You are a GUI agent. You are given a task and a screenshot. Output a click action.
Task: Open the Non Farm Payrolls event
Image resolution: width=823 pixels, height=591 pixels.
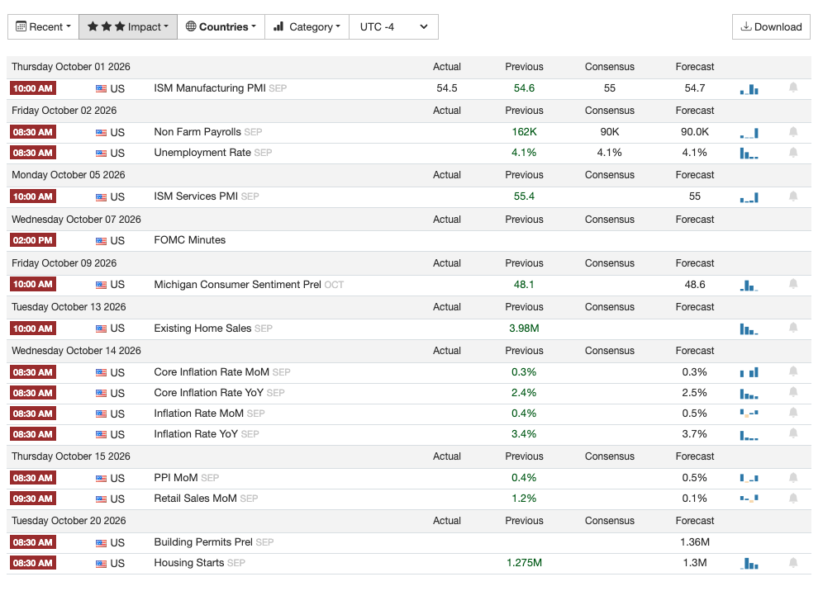coord(197,131)
